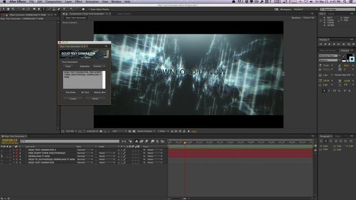This screenshot has width=356, height=200.
Task: Select the Zoom magnifier tool
Action: click(x=13, y=9)
